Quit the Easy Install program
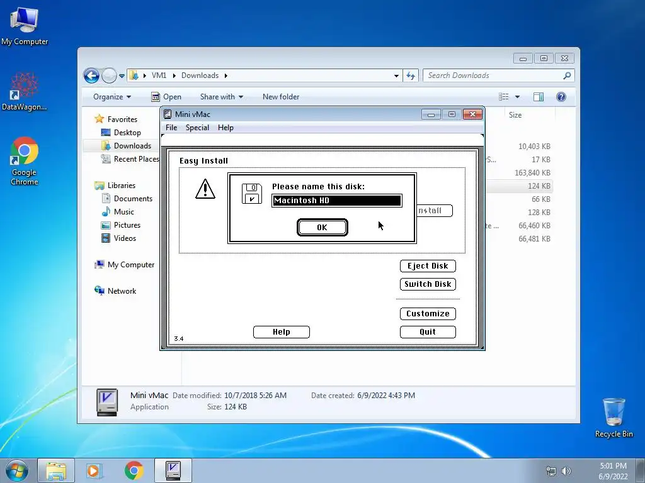 coord(428,332)
